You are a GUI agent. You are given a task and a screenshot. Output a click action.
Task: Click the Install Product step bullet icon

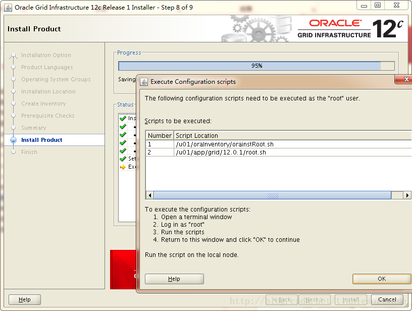(x=14, y=140)
